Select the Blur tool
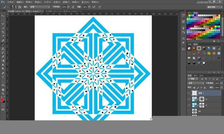 click(3, 65)
